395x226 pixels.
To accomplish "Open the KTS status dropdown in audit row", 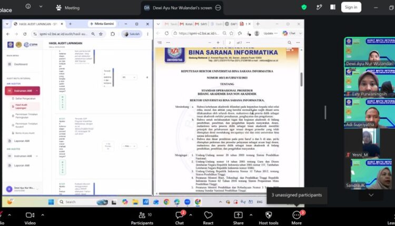I will click(x=129, y=77).
